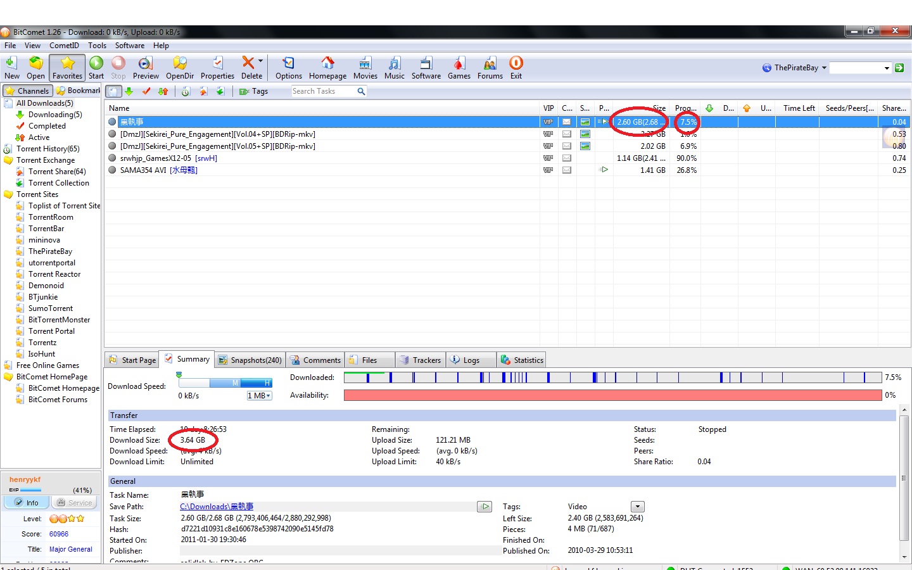Sort tasks by the Name column header
The width and height of the screenshot is (912, 570).
[322, 108]
